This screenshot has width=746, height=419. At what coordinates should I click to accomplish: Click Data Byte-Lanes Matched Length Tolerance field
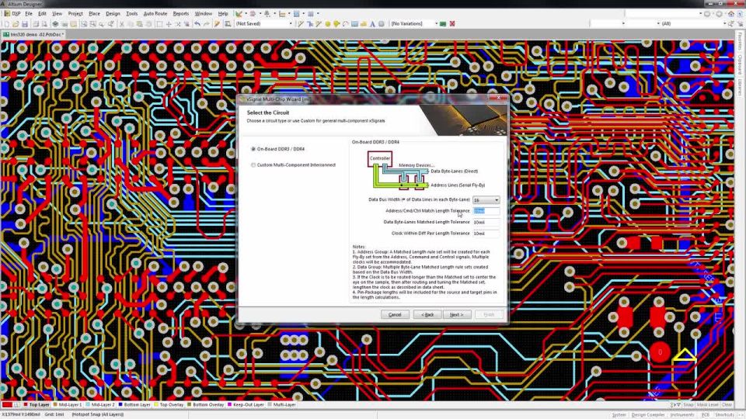486,223
